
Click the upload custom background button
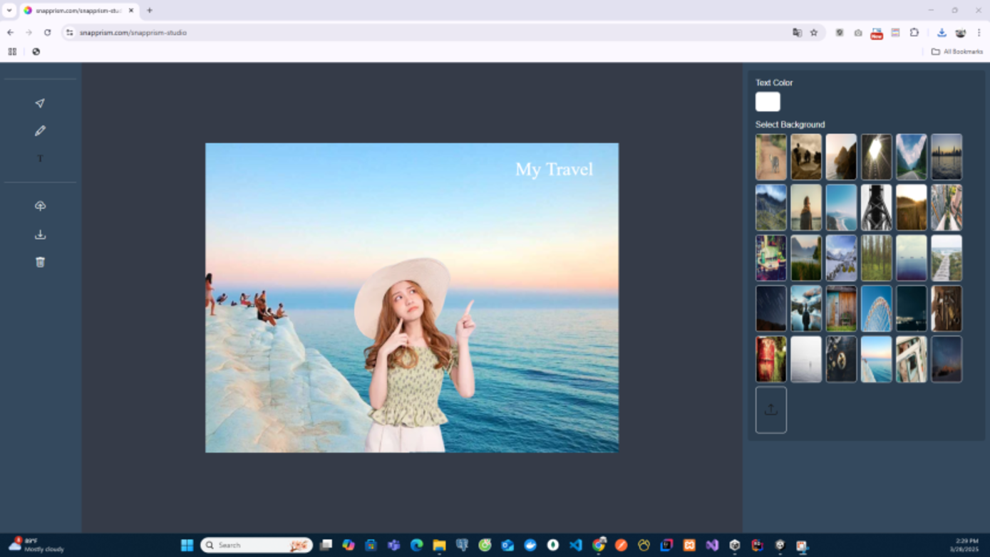770,410
